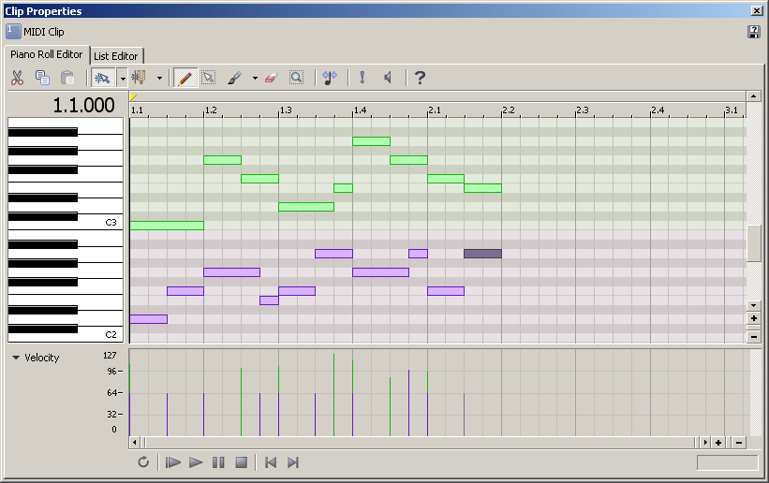Select the magnifier zoom tool
The height and width of the screenshot is (483, 769).
(296, 78)
